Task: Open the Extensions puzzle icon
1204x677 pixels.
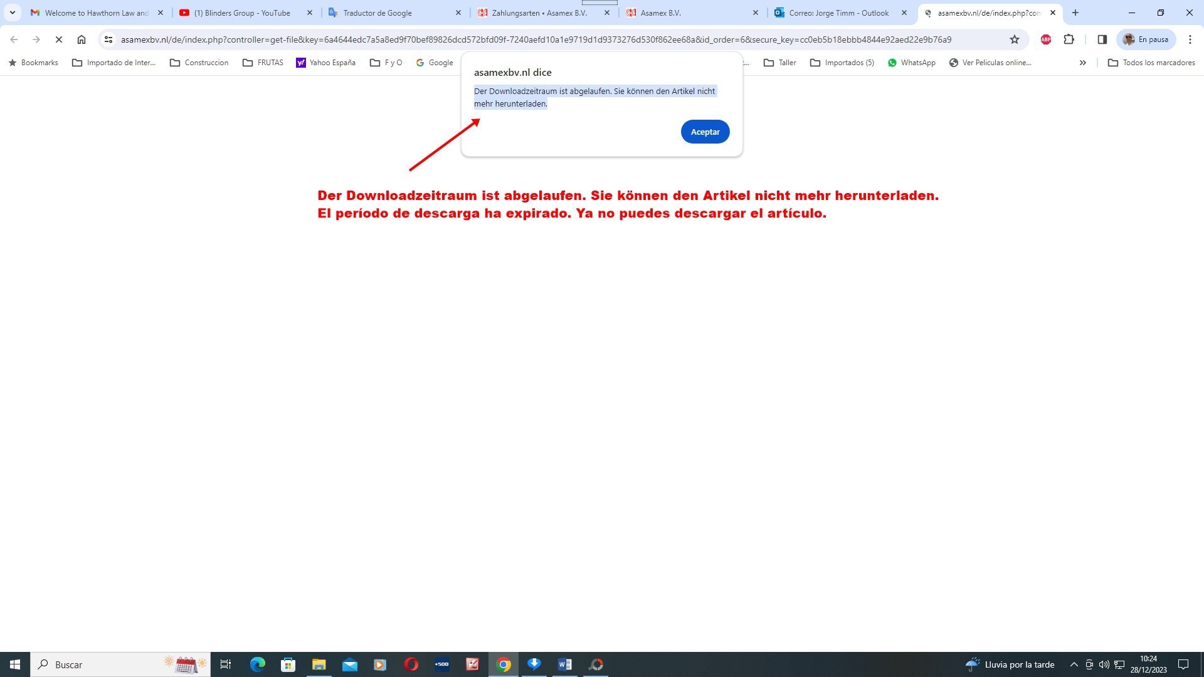Action: tap(1069, 39)
